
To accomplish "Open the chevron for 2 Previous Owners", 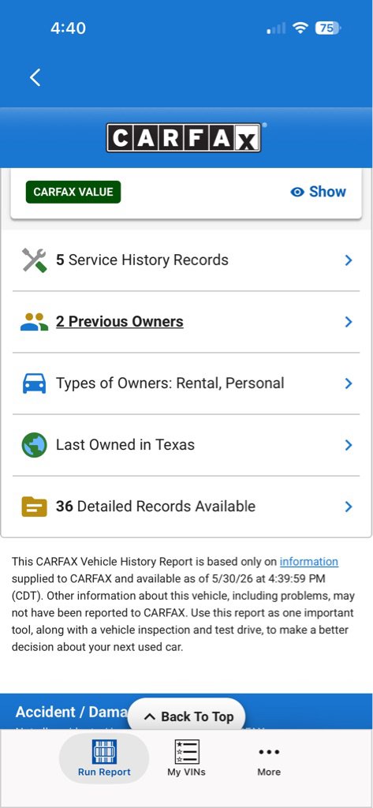I will tap(349, 322).
